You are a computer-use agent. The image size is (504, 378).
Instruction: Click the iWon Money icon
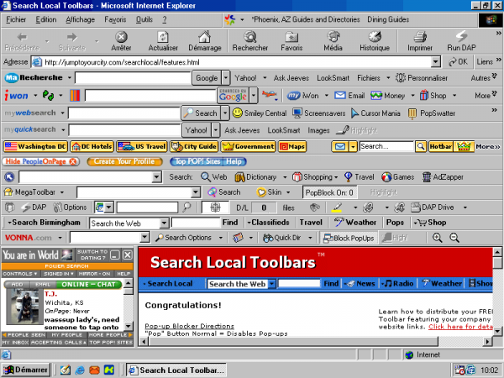click(376, 96)
